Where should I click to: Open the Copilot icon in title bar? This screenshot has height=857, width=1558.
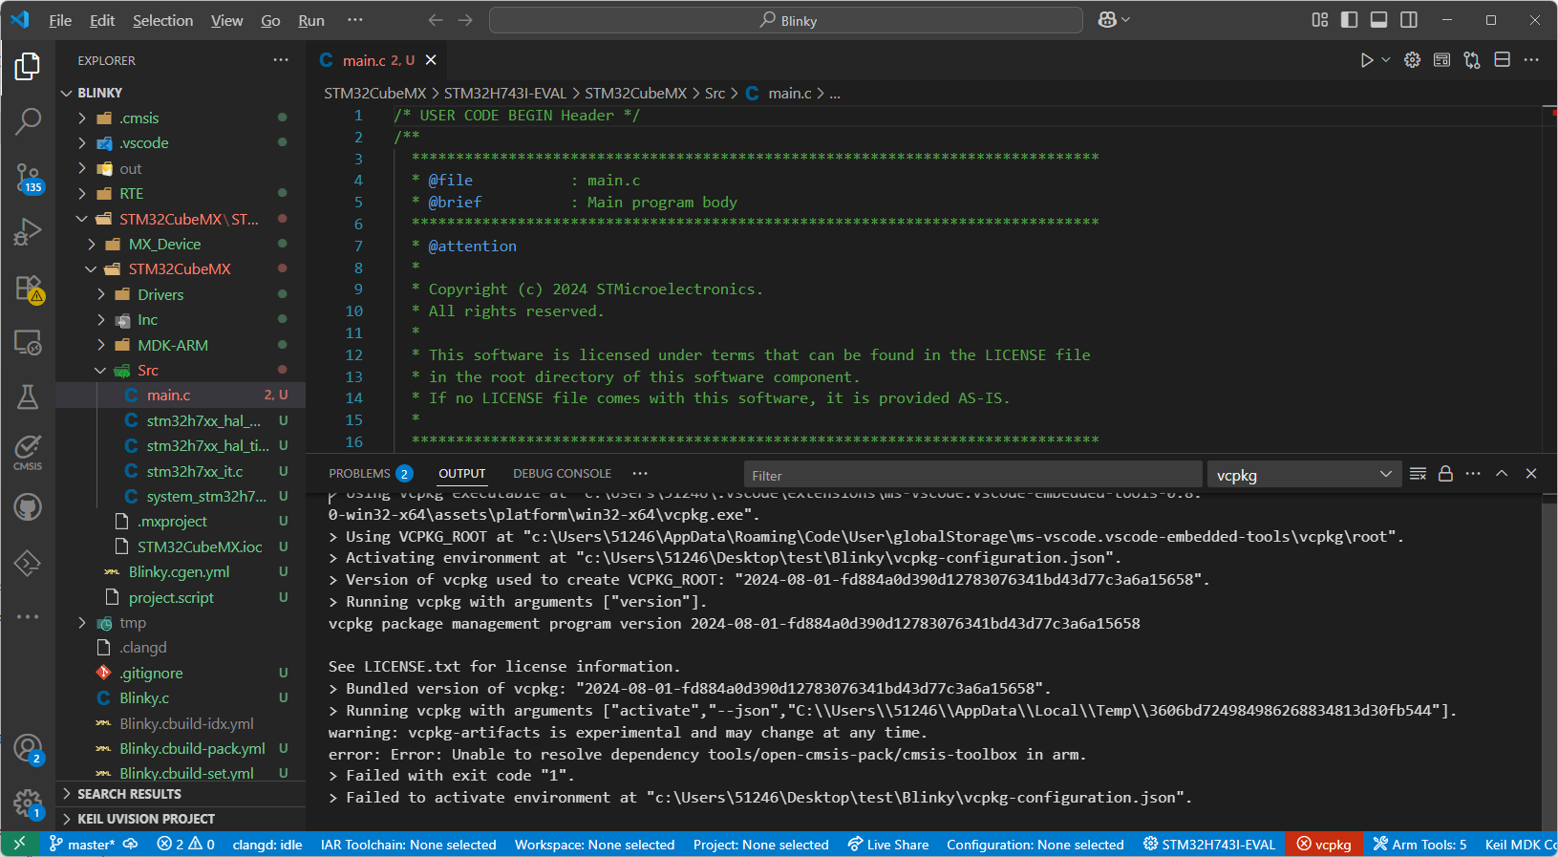[1107, 20]
